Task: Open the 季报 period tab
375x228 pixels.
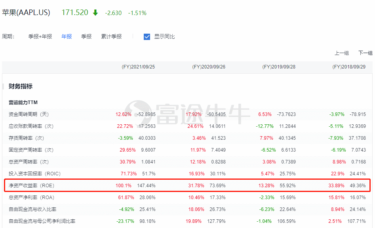Action: pyautogui.click(x=86, y=36)
